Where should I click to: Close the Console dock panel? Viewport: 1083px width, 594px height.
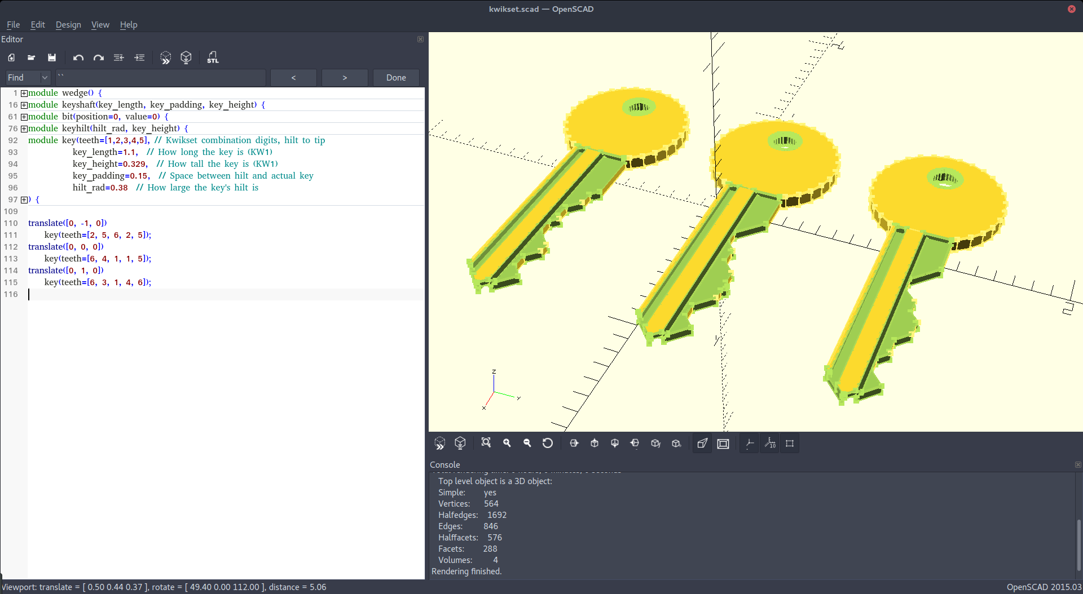click(x=1078, y=465)
